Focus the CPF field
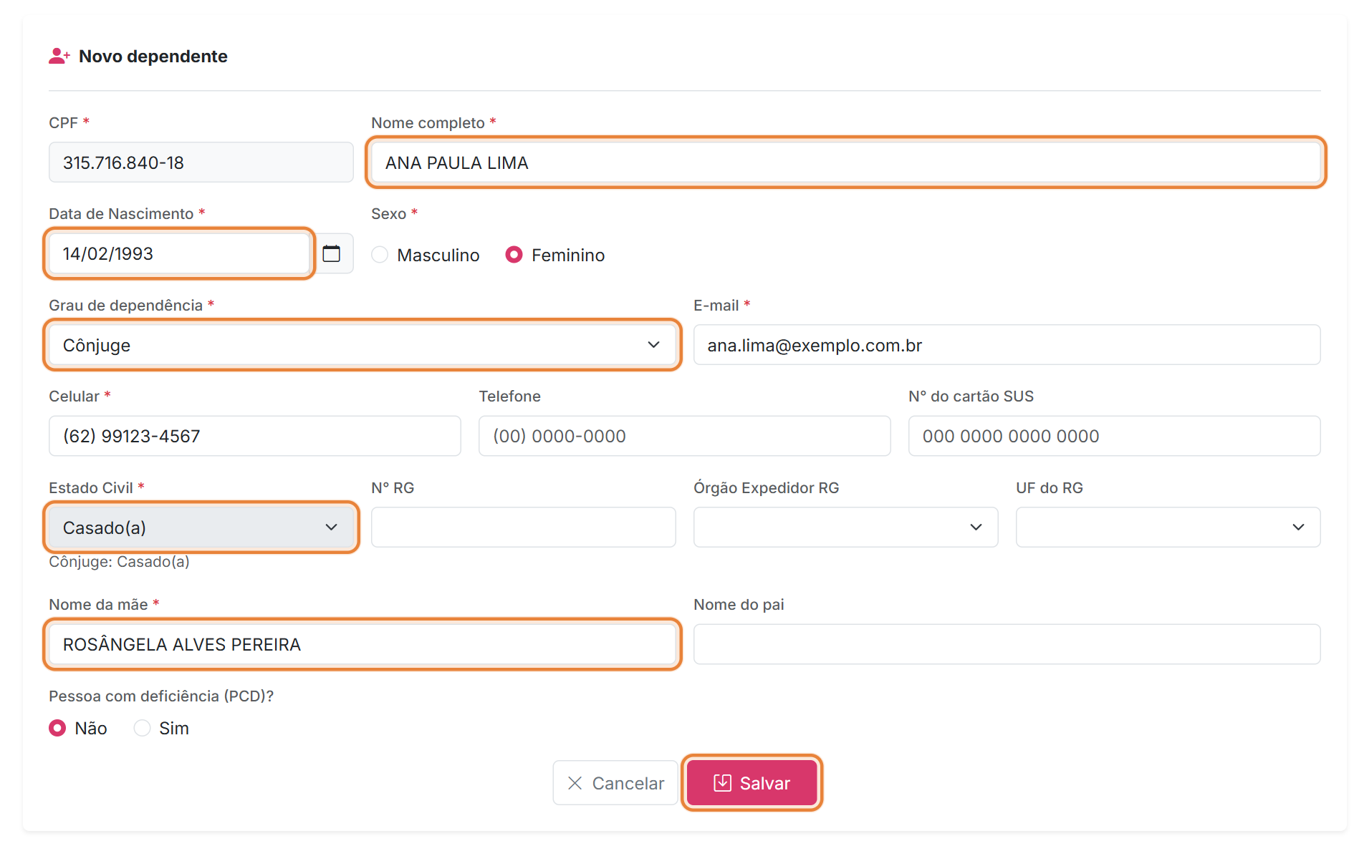 (201, 162)
